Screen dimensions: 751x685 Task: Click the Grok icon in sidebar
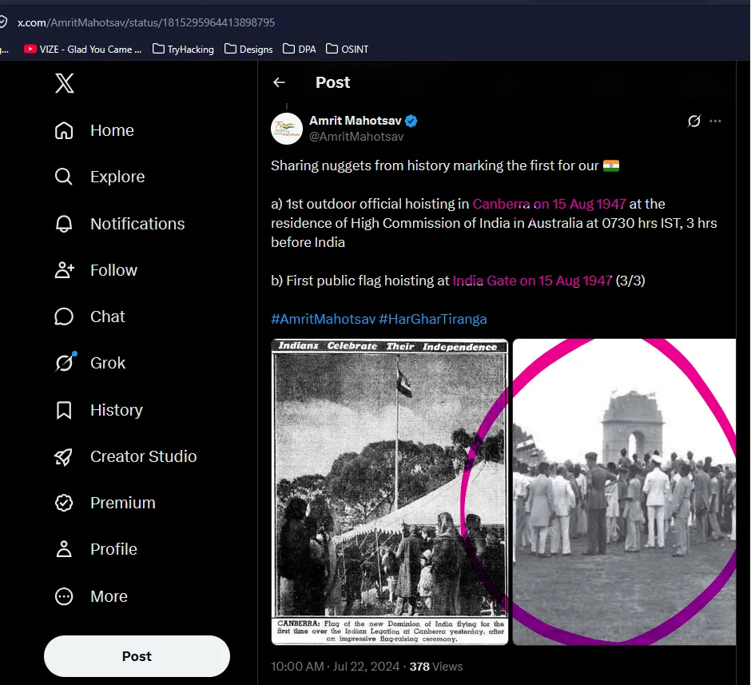(65, 363)
